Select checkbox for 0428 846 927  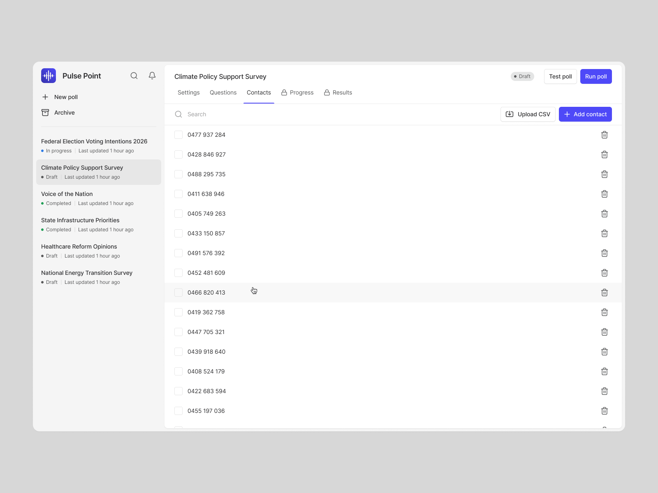(x=178, y=154)
